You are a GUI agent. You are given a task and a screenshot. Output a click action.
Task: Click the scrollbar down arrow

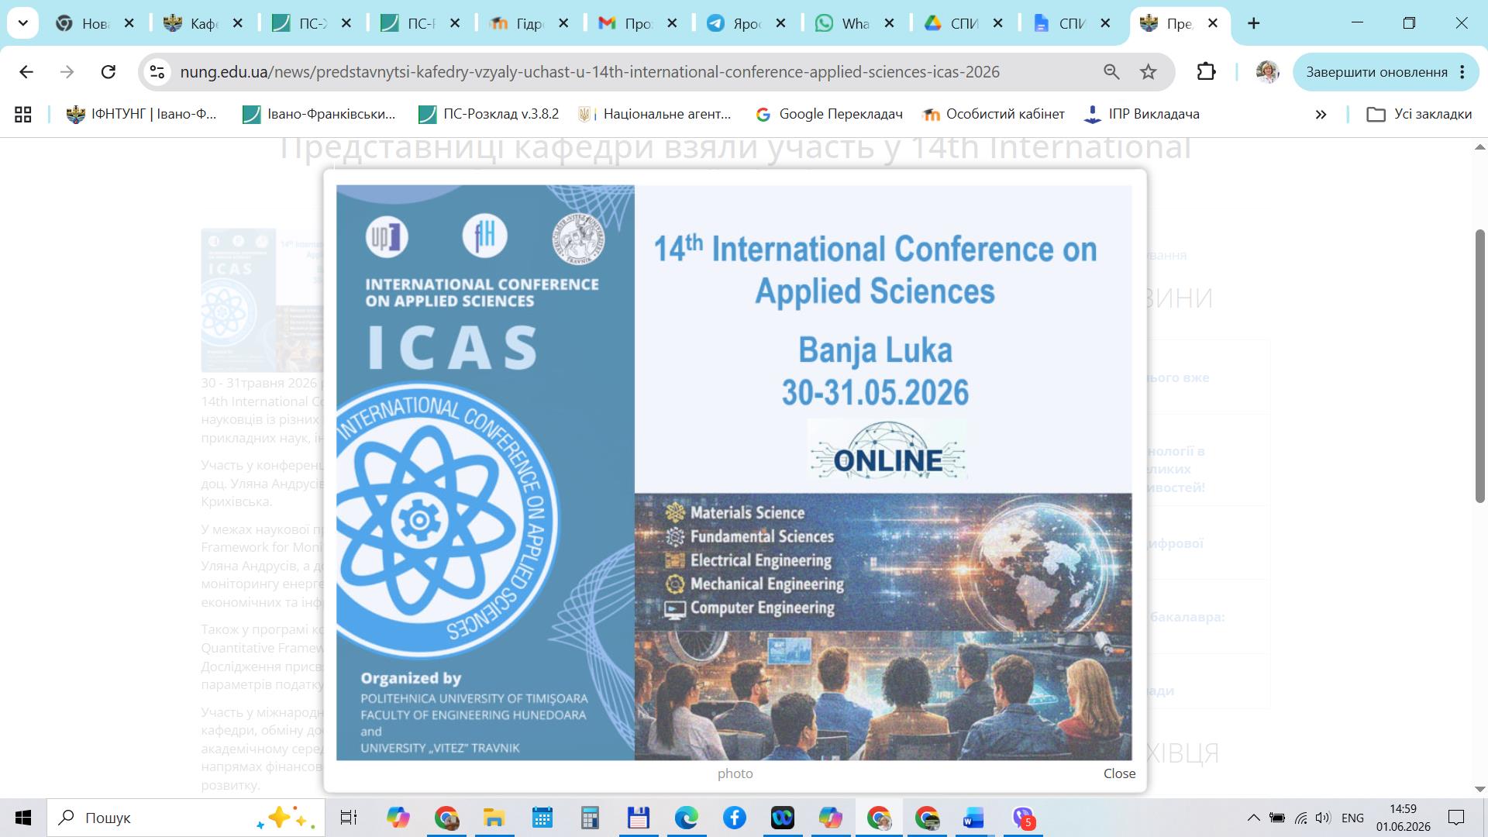[1479, 789]
